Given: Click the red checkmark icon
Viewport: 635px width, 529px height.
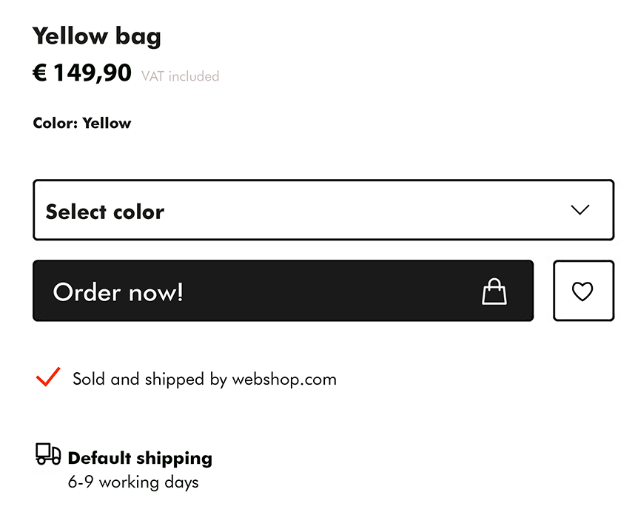Looking at the screenshot, I should [48, 377].
